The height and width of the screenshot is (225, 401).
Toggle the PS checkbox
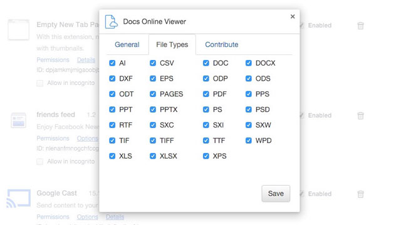[x=206, y=110]
